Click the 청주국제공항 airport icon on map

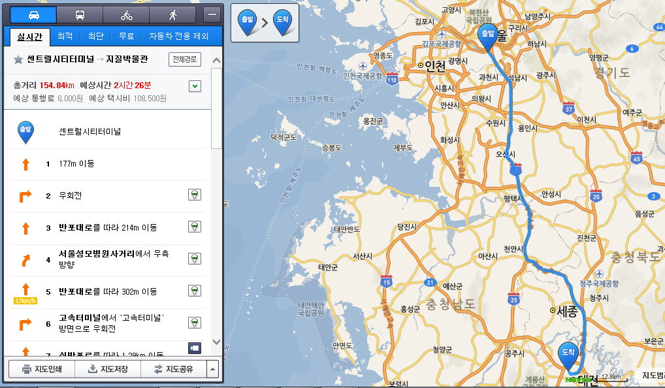click(599, 274)
